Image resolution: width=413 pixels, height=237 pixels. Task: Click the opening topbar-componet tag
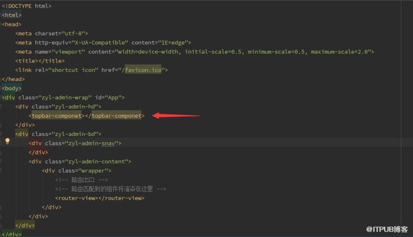(x=57, y=116)
